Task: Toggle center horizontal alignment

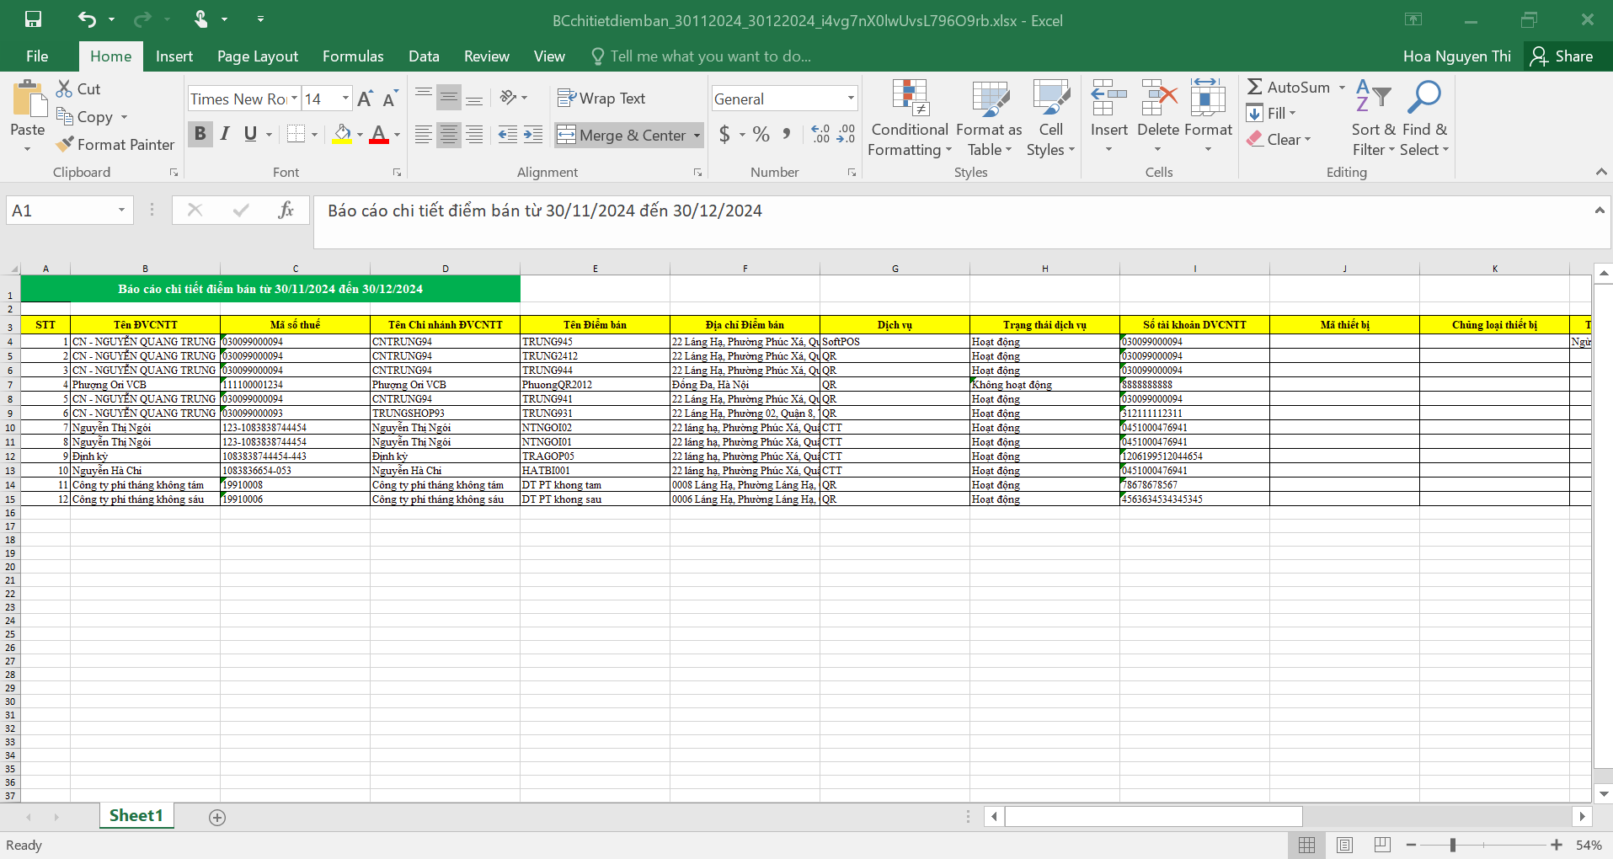Action: coord(449,135)
